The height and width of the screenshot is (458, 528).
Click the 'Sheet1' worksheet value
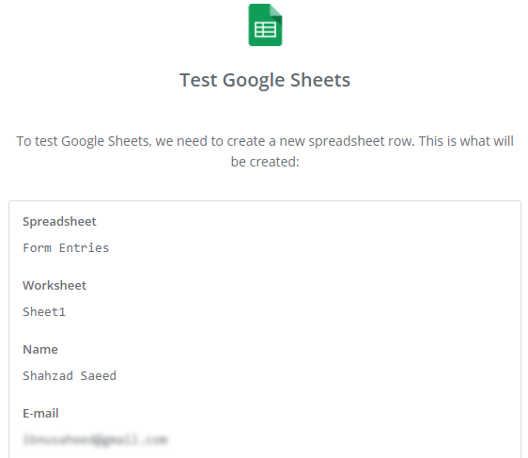coord(44,312)
